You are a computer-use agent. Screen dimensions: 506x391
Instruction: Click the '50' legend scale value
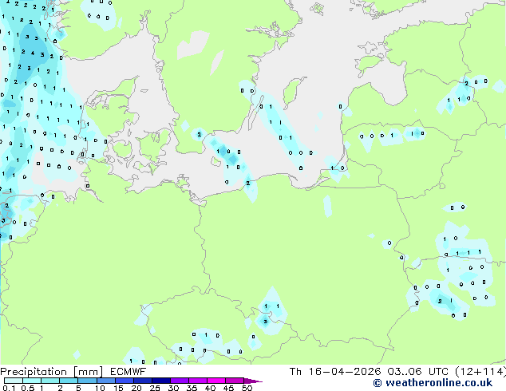click(x=247, y=388)
